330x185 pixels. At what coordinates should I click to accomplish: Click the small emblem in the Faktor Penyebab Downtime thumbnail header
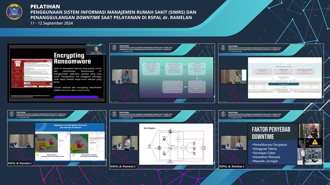coord(223,114)
